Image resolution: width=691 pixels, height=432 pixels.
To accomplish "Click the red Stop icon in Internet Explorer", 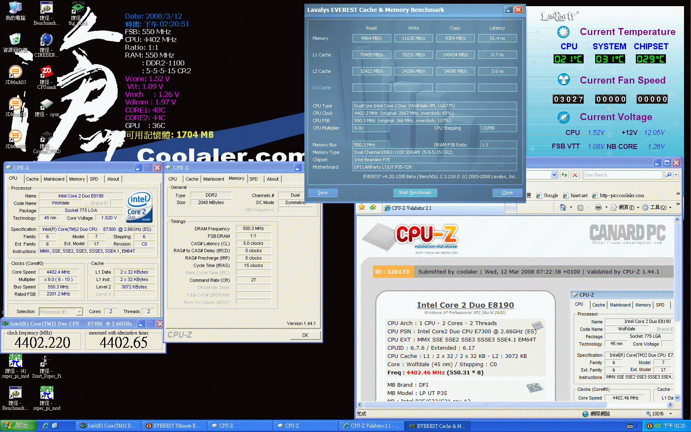I will point(575,175).
